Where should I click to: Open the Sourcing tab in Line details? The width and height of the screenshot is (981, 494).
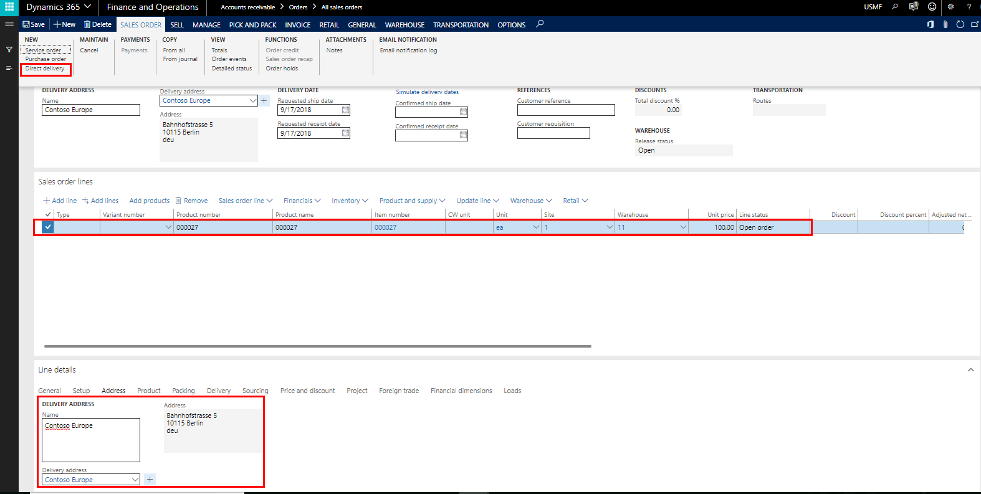pos(256,391)
